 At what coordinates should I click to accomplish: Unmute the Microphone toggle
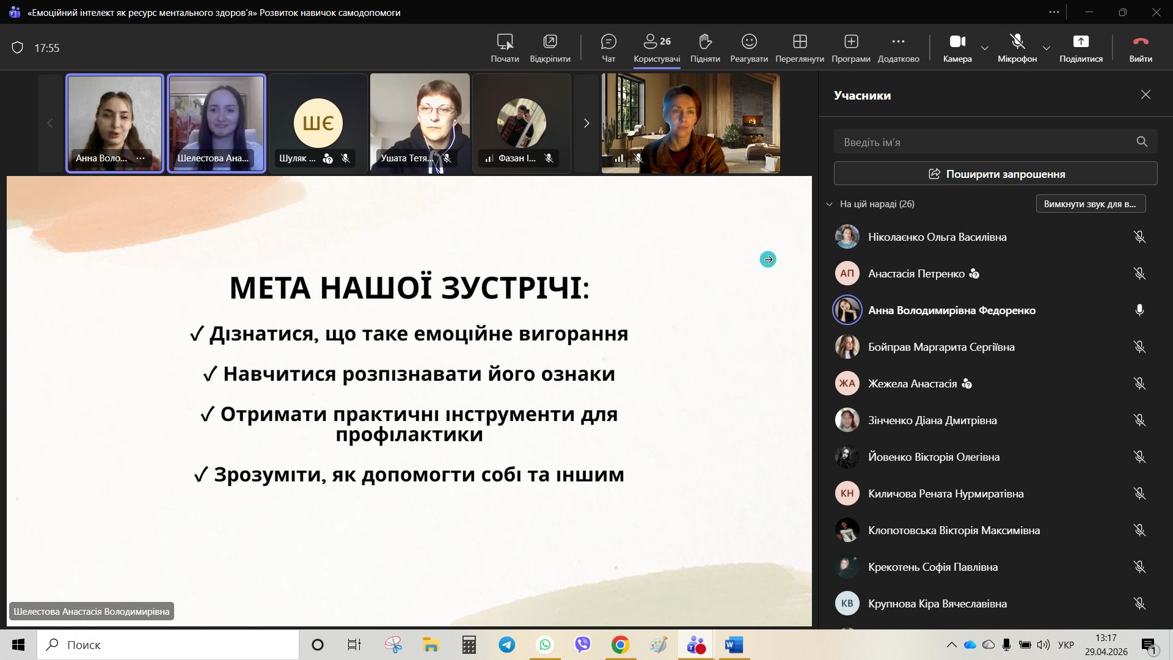point(1017,48)
